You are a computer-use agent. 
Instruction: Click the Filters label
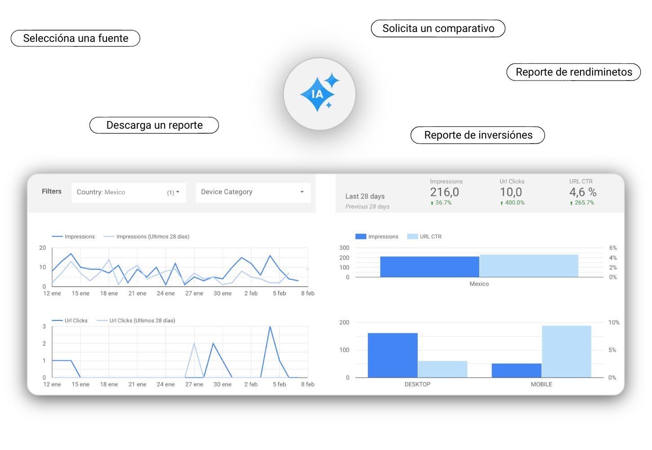coord(52,191)
